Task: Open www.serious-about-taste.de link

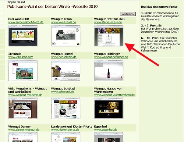Action: [26, 22]
